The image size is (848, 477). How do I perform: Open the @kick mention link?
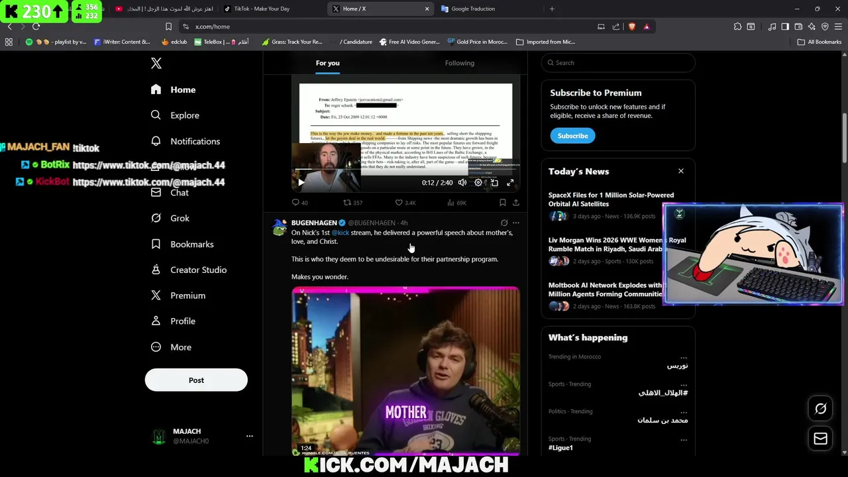(340, 233)
